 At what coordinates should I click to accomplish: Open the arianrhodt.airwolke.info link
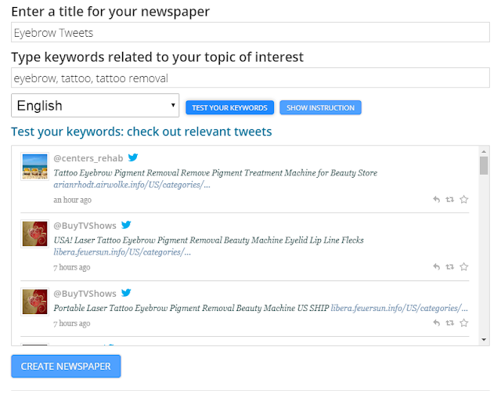coord(132,185)
